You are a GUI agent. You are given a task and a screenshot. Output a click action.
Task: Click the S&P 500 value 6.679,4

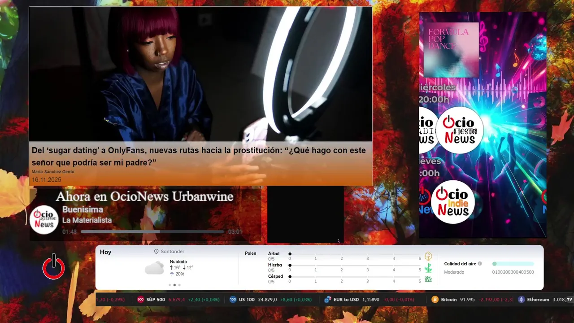[x=177, y=300]
